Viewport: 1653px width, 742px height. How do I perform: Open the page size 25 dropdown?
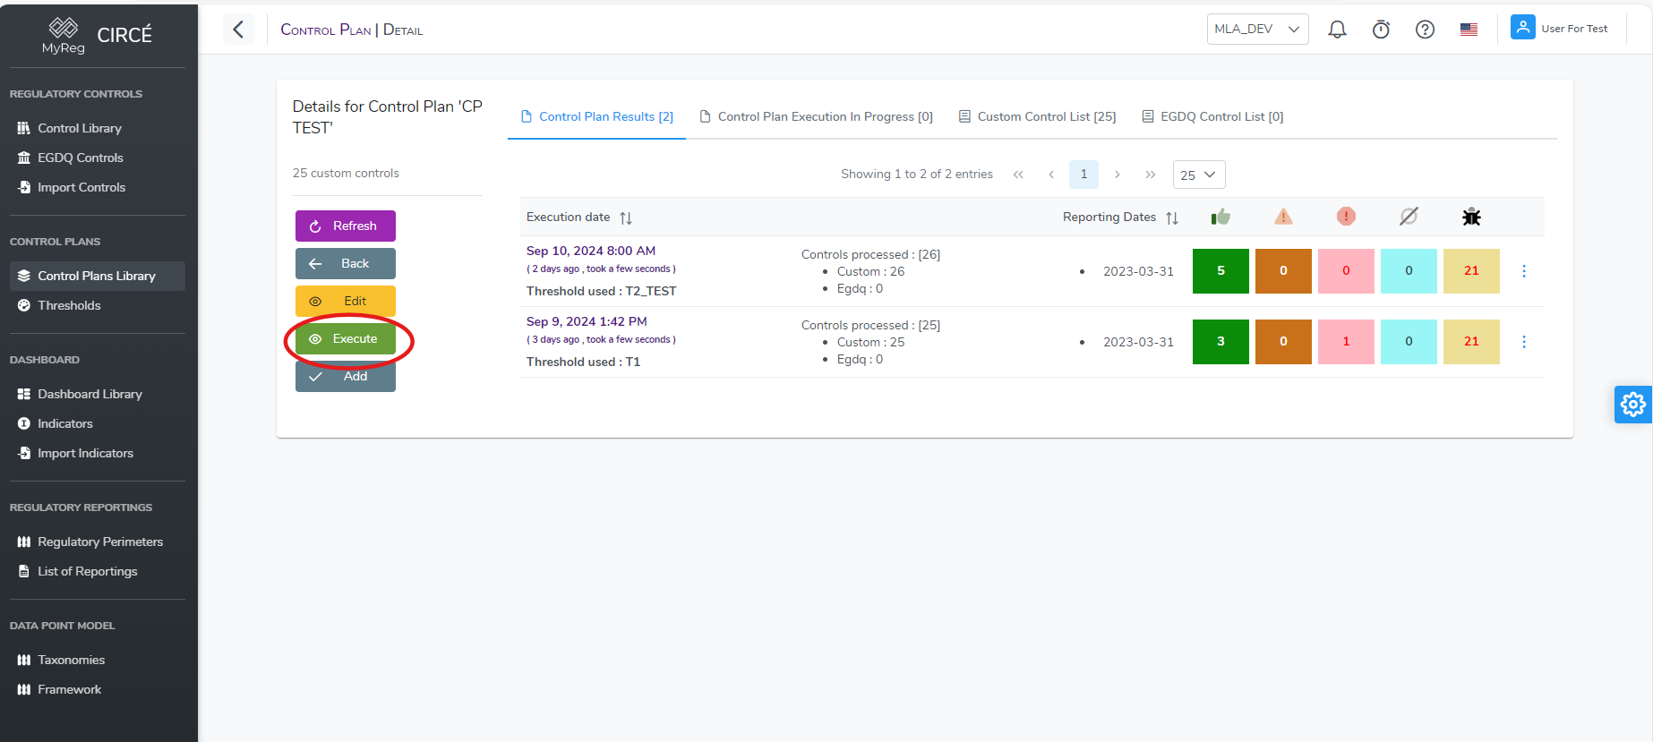tap(1198, 175)
